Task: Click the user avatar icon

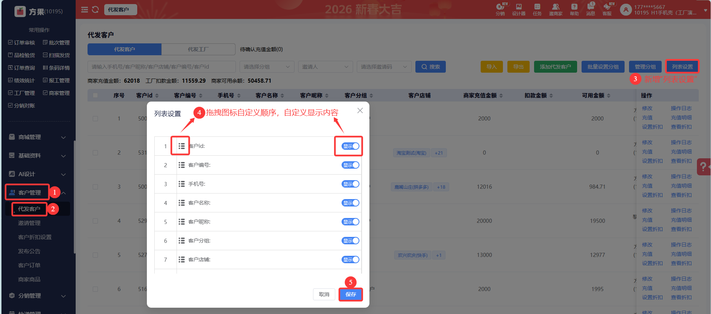Action: 626,10
